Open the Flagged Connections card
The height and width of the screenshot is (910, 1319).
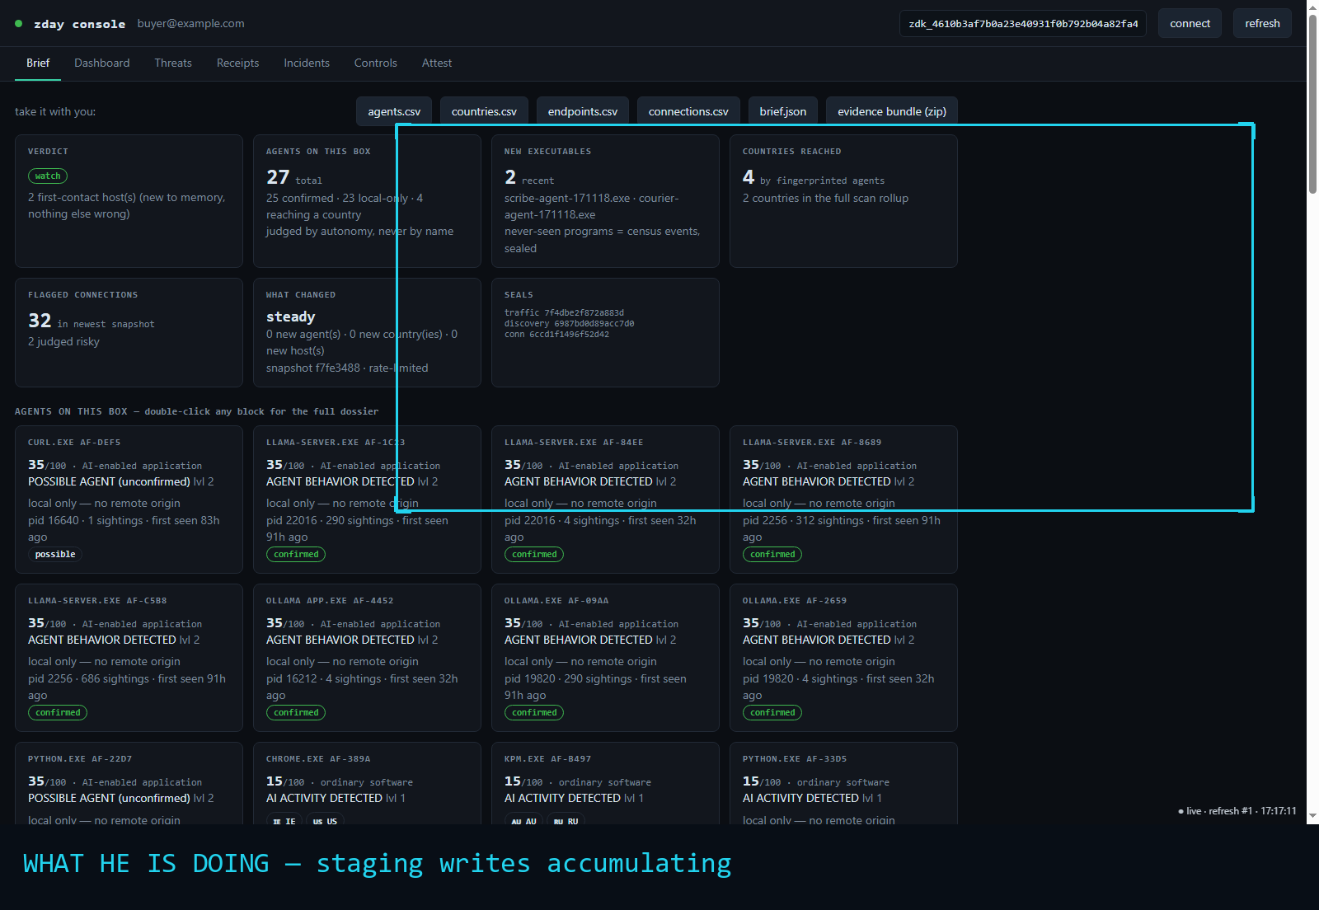[x=129, y=332]
